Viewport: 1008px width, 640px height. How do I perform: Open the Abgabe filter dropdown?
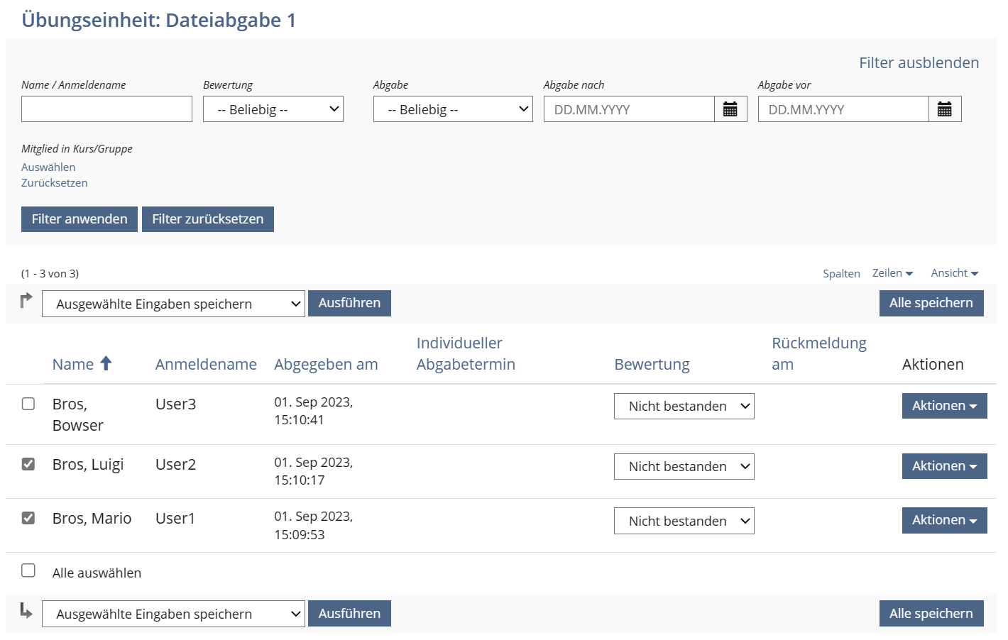coord(452,109)
